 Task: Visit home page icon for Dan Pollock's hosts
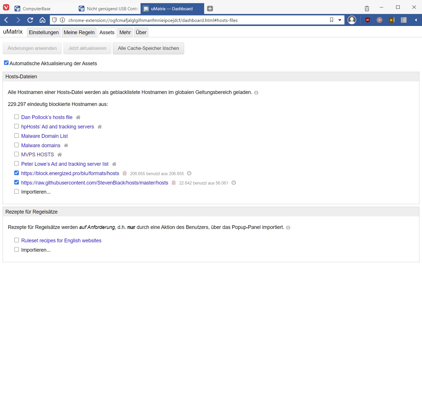pos(78,117)
